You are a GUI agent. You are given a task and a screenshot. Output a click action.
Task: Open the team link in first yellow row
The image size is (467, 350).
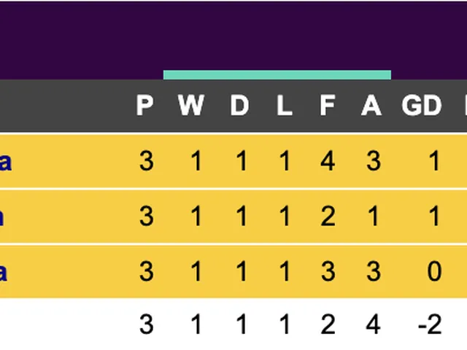tap(5, 161)
